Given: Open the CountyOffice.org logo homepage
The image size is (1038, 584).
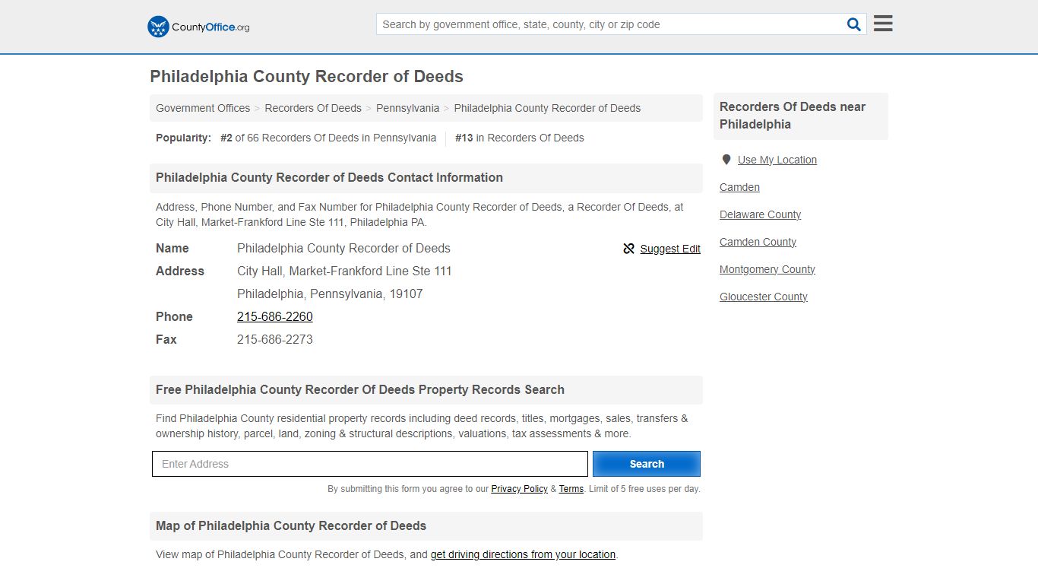Looking at the screenshot, I should tap(198, 27).
